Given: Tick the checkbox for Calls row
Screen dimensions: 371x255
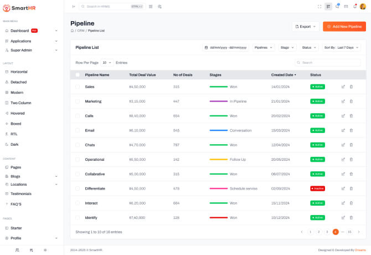Looking at the screenshot, I should 78,116.
